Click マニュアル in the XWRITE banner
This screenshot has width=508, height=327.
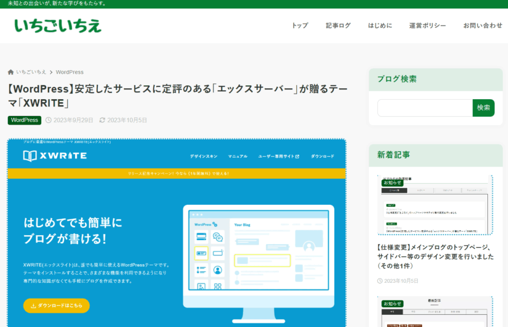tap(238, 157)
